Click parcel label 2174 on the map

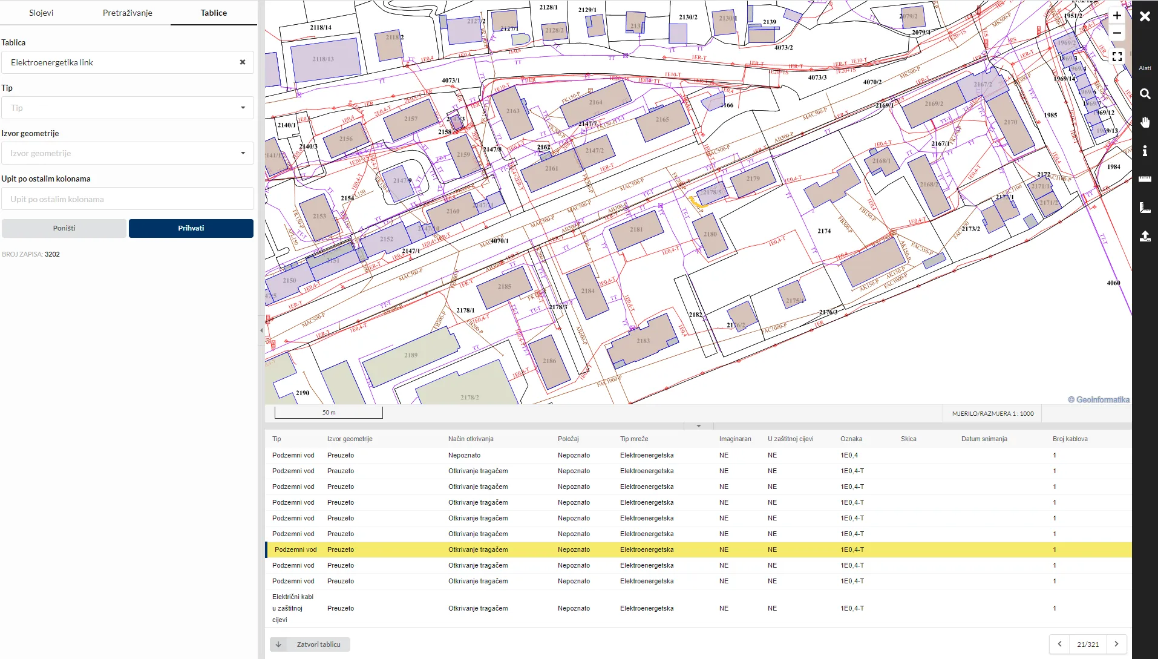[x=824, y=231]
